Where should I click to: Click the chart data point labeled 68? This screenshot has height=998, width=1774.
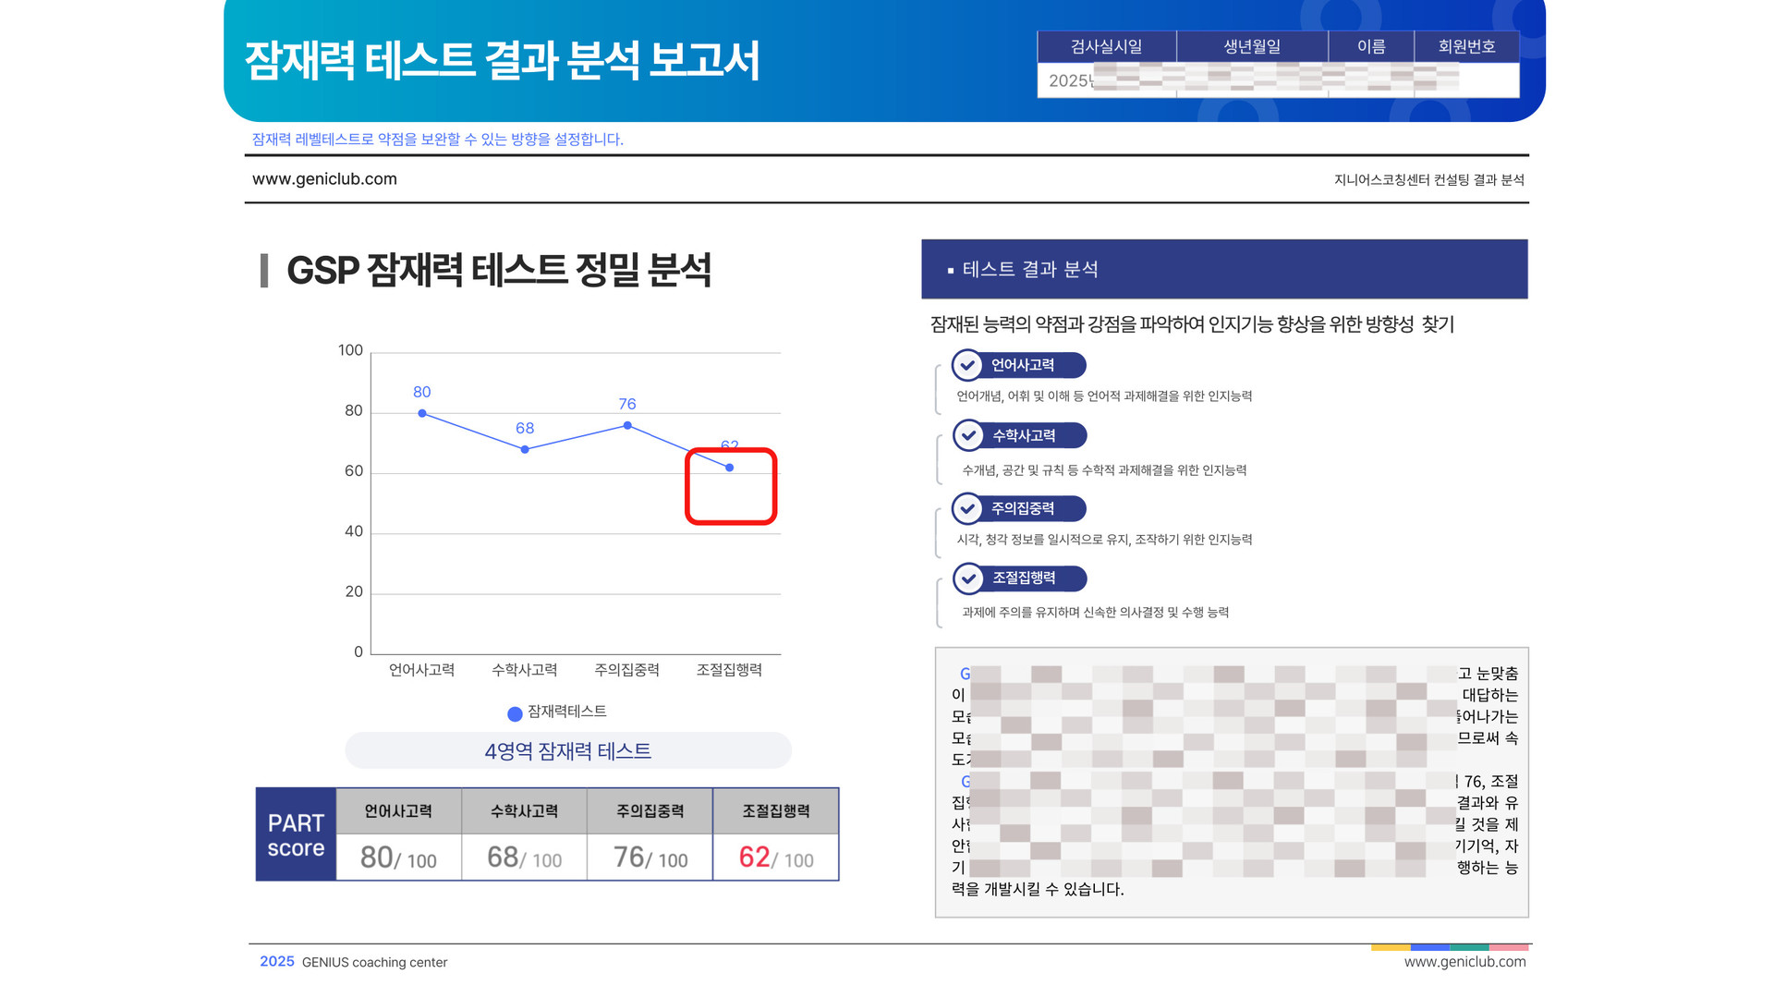[525, 449]
